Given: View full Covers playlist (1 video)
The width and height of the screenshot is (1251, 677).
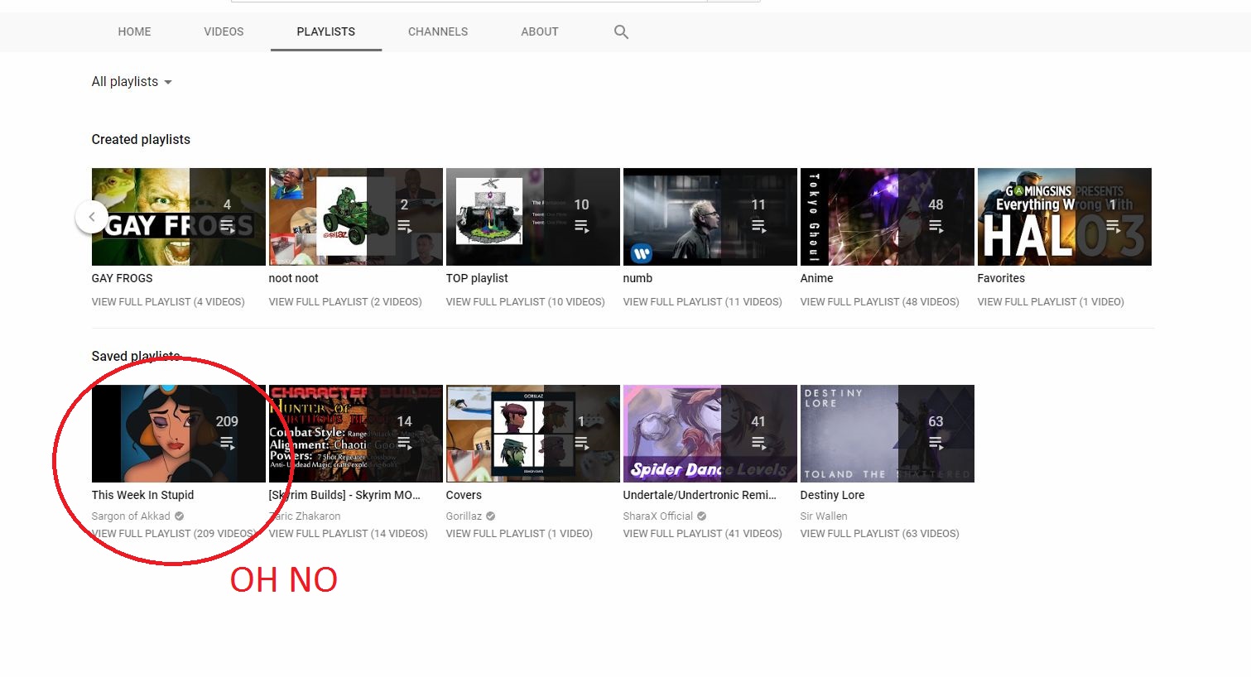Looking at the screenshot, I should (x=519, y=534).
